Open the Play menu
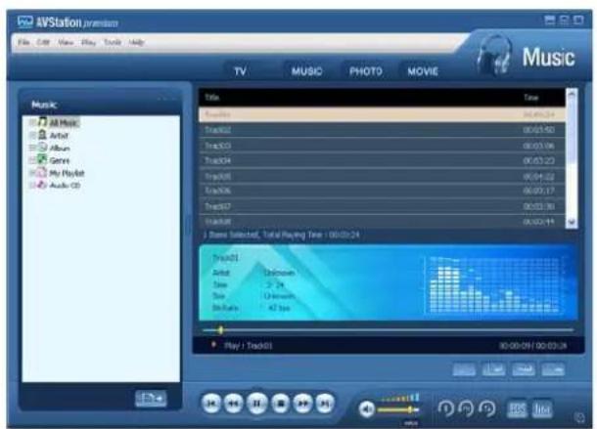The image size is (597, 429). (88, 42)
